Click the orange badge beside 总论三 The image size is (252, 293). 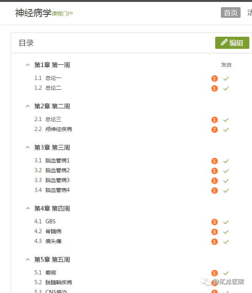[214, 120]
